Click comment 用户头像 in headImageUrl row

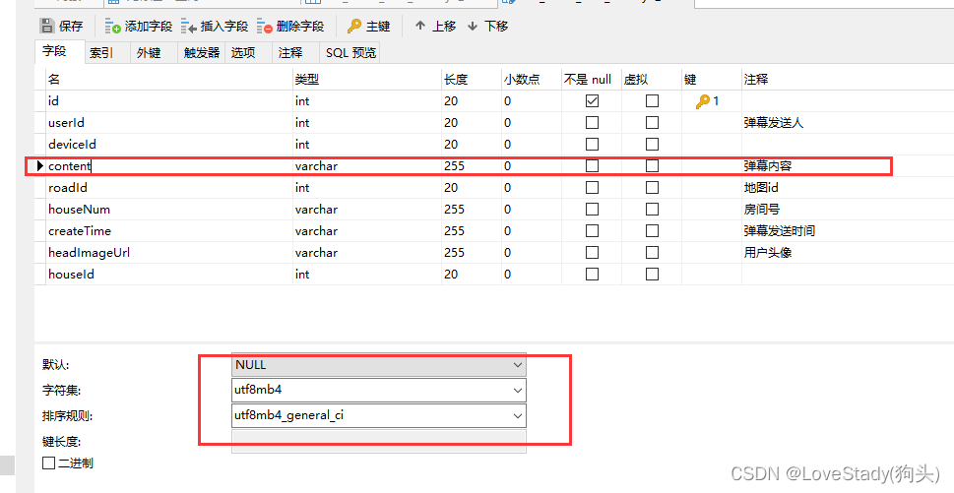(767, 252)
